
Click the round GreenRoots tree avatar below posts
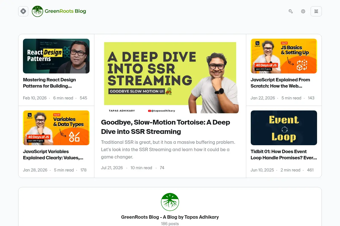pos(170,202)
